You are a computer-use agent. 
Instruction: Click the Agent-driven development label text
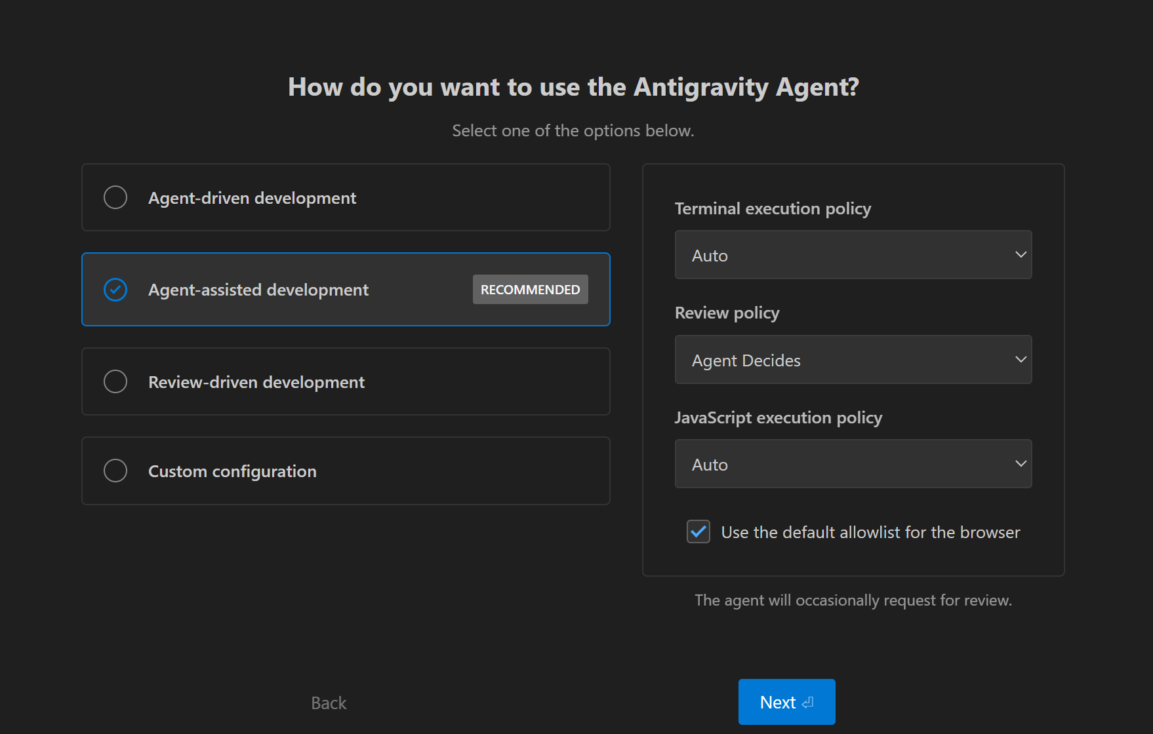[252, 198]
